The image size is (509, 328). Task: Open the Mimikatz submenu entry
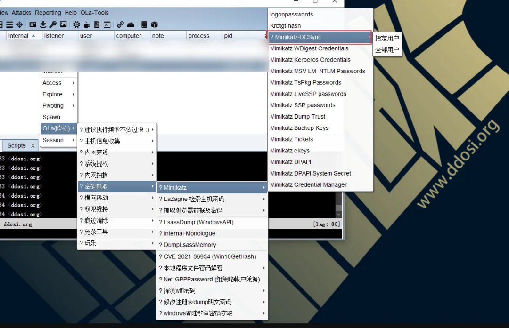pyautogui.click(x=212, y=188)
